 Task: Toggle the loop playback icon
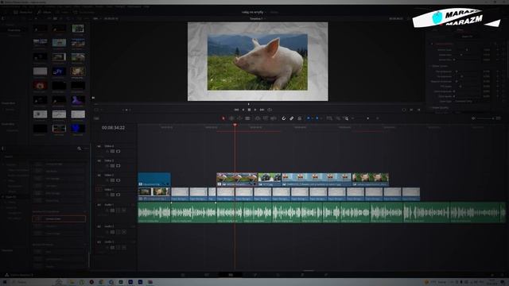coord(270,110)
